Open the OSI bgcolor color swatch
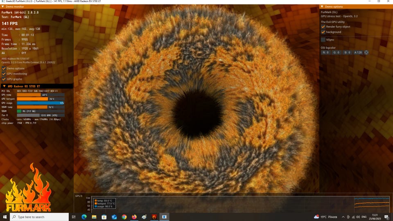This screenshot has height=221, width=393. (x=366, y=52)
